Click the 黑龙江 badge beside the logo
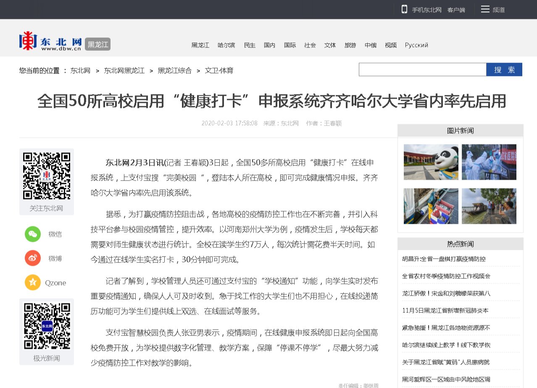 pyautogui.click(x=97, y=44)
